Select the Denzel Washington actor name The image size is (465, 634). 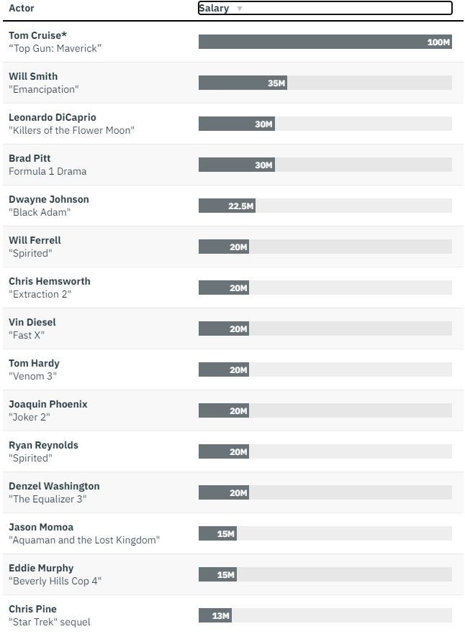(54, 486)
